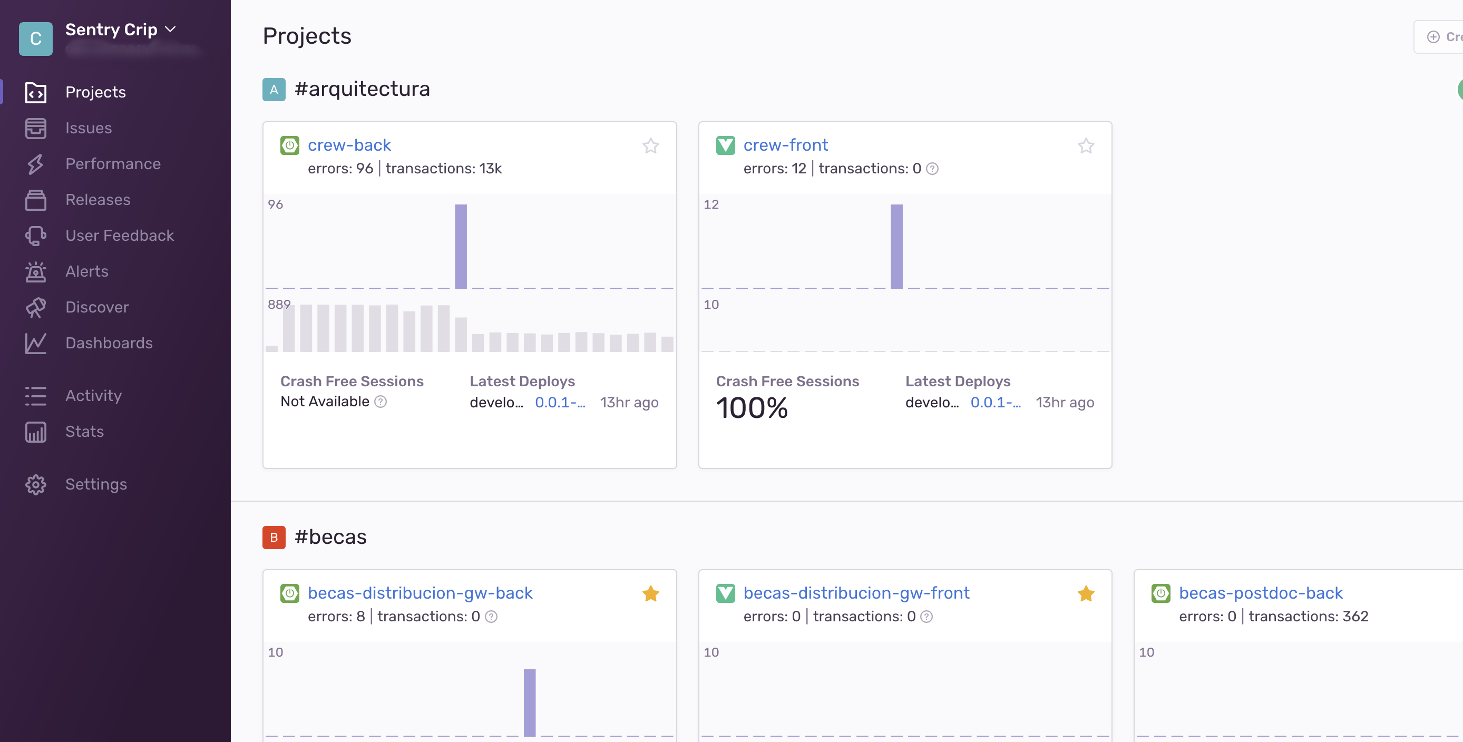The width and height of the screenshot is (1463, 742).
Task: Click the crew-front Vue platform icon
Action: pyautogui.click(x=725, y=145)
